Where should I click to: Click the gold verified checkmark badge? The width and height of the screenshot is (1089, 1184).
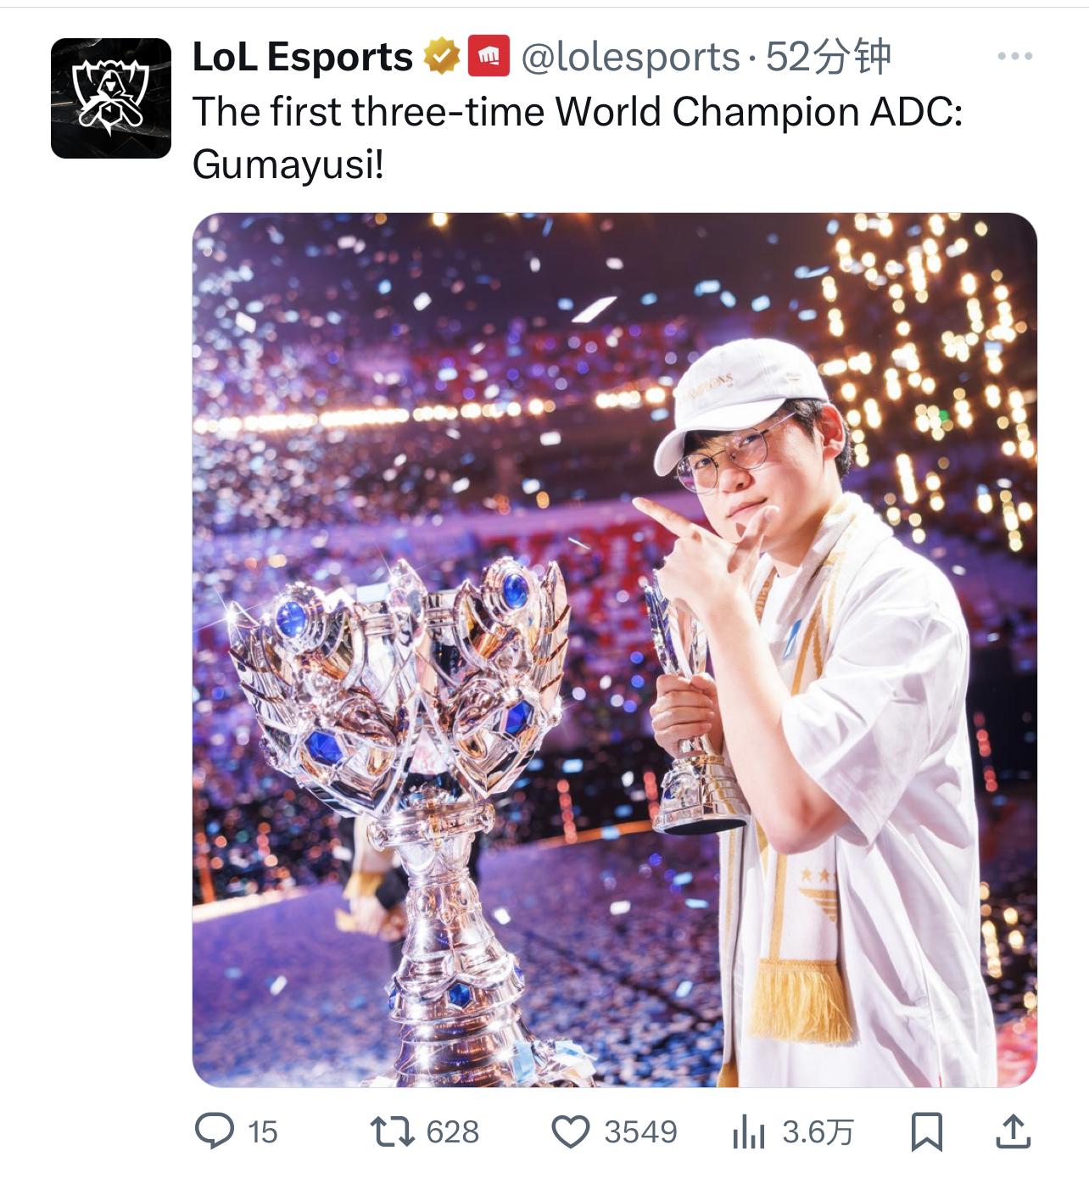coord(443,56)
